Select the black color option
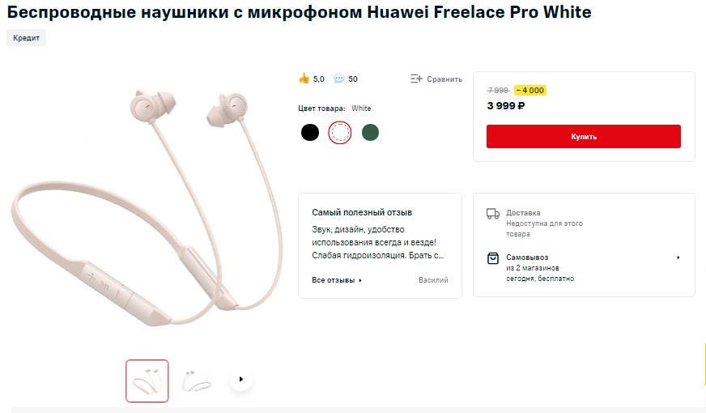The image size is (706, 413). pyautogui.click(x=310, y=133)
